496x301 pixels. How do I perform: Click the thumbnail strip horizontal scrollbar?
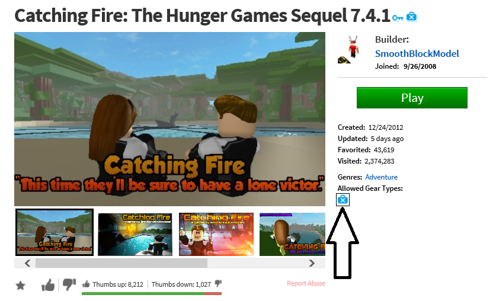(169, 263)
